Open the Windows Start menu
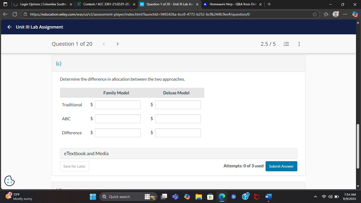 pos(93,197)
